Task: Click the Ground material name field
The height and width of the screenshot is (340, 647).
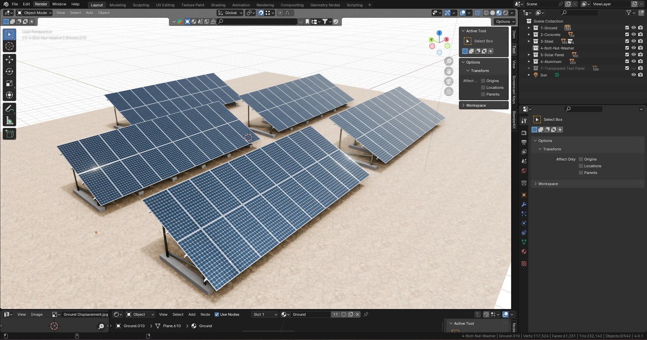Action: (310, 314)
